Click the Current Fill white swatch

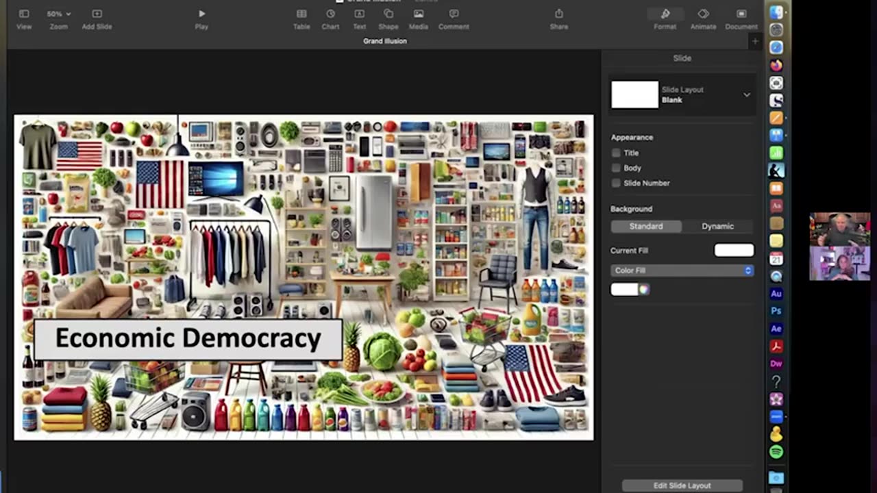pos(734,250)
